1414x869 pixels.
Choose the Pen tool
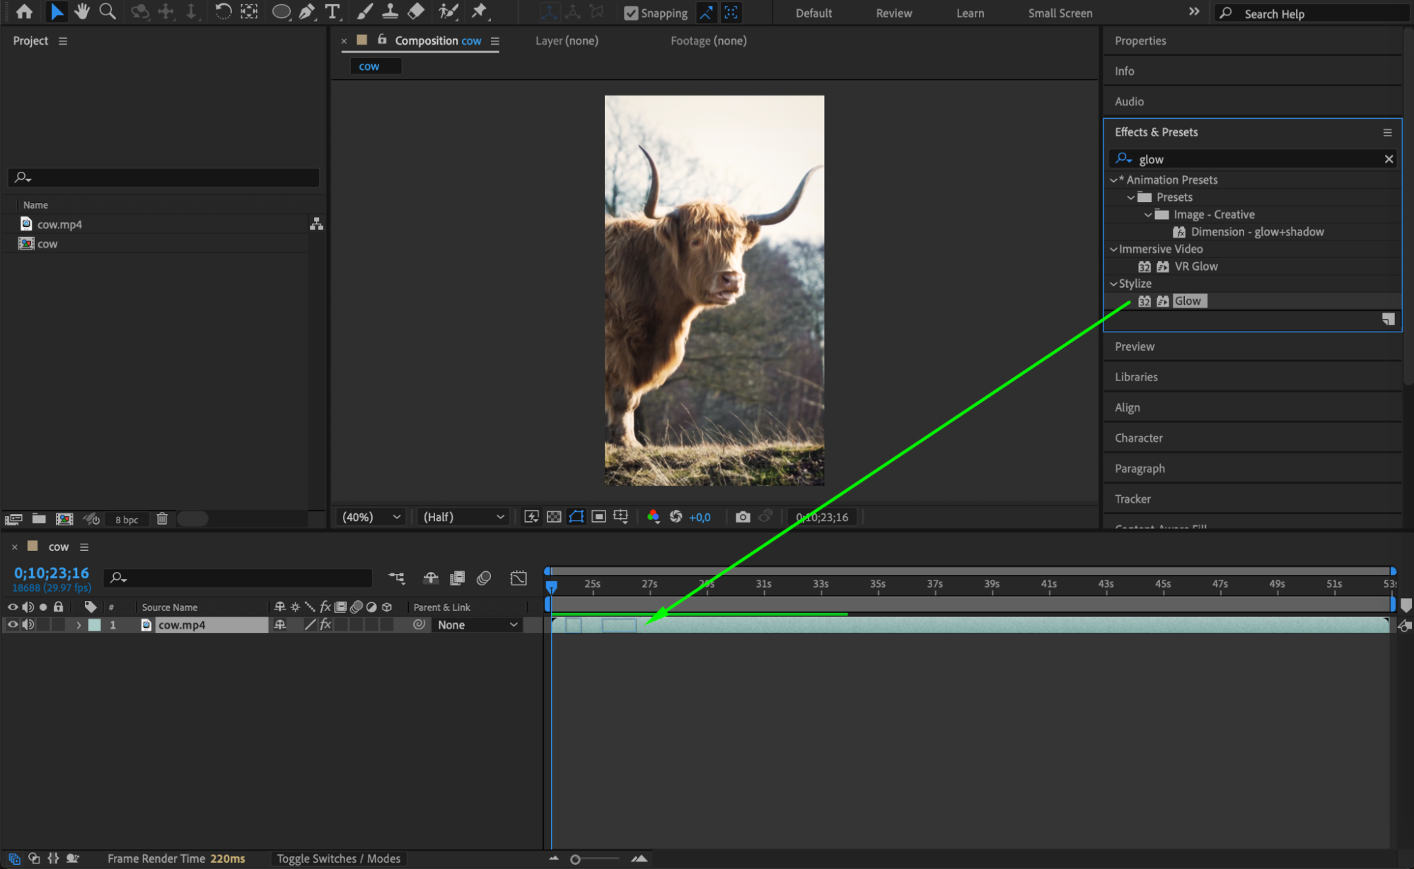[306, 11]
